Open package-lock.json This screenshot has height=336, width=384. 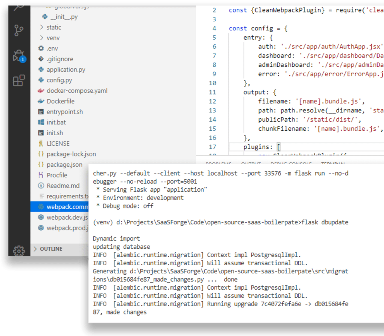point(71,154)
